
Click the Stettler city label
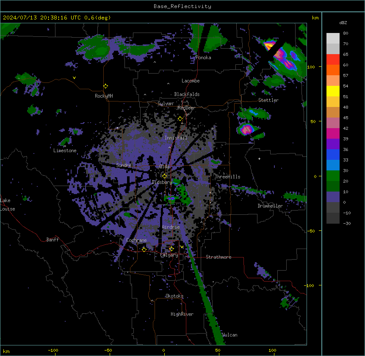[268, 100]
